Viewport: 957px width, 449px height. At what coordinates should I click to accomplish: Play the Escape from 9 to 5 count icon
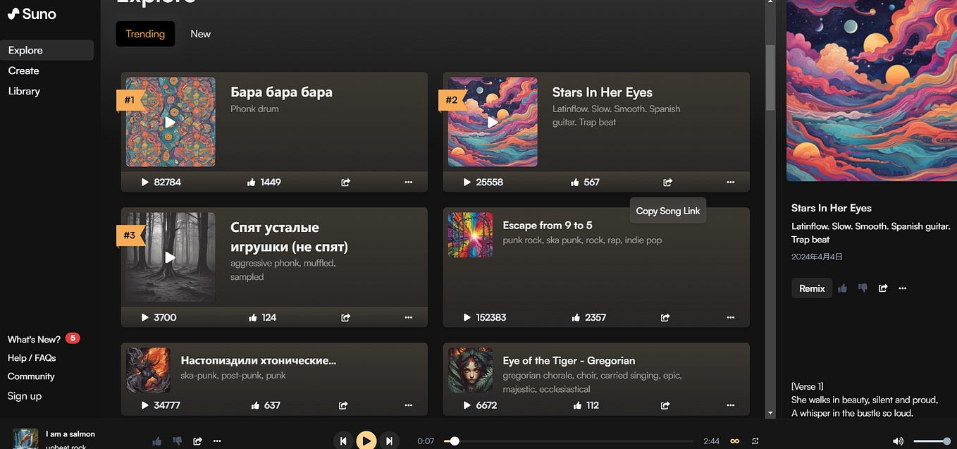[467, 317]
